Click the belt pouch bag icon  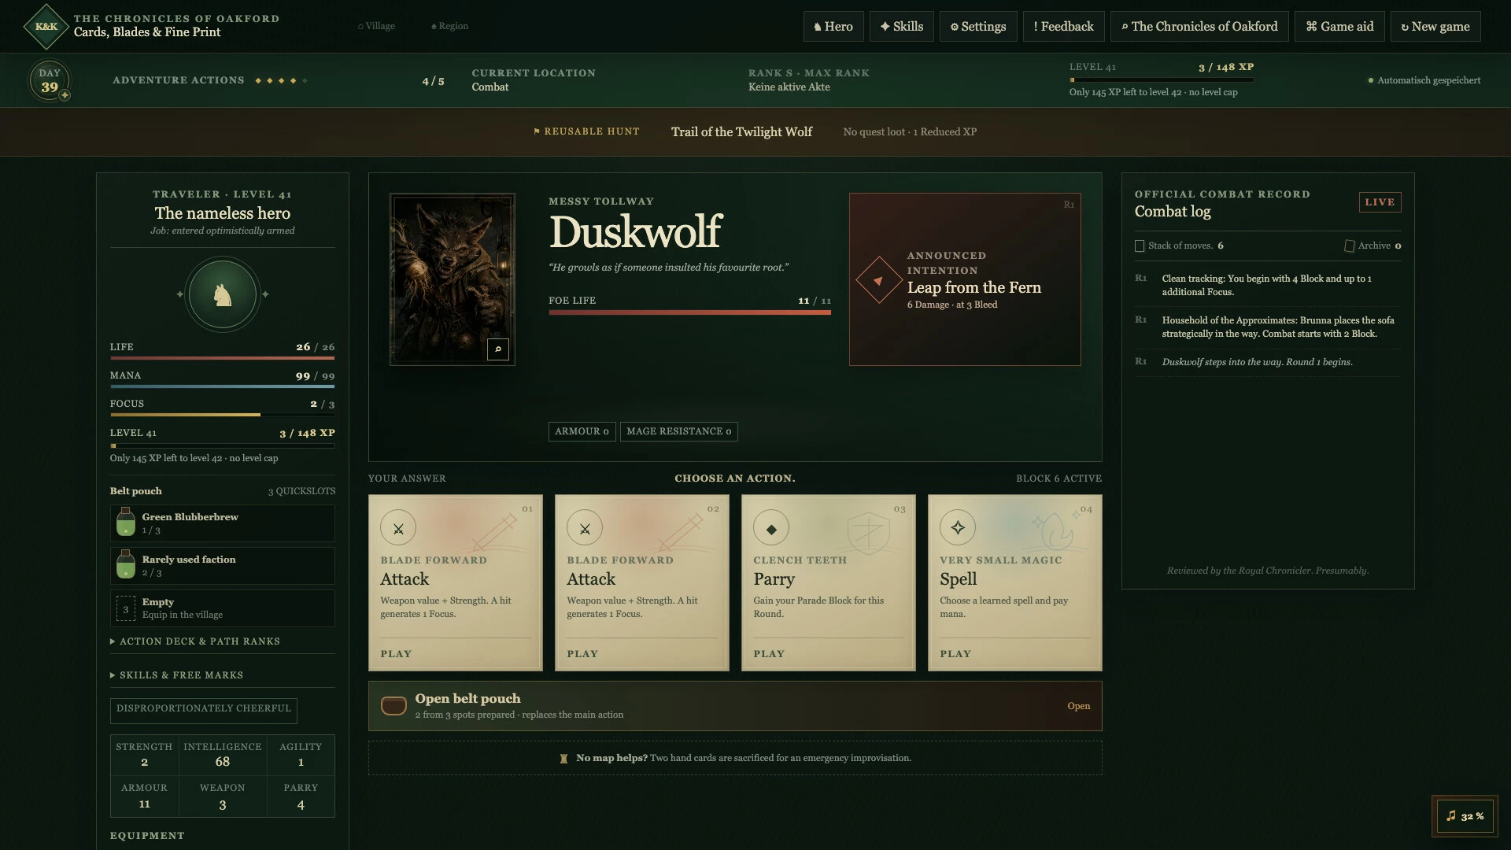pyautogui.click(x=393, y=706)
